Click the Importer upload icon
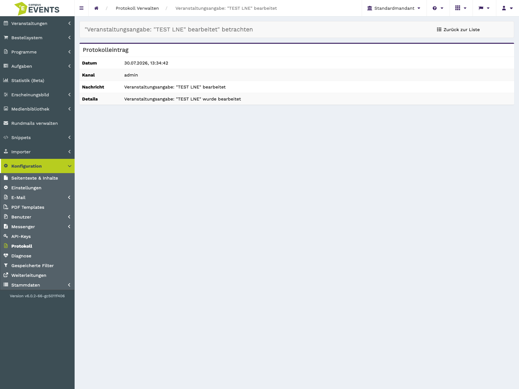This screenshot has height=389, width=519. click(6, 151)
